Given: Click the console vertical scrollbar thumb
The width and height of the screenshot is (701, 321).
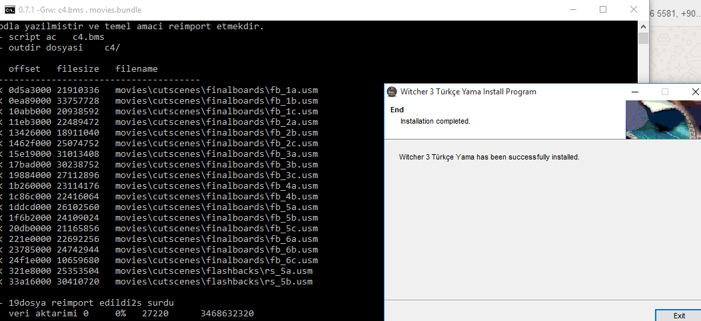Looking at the screenshot, I should (643, 39).
